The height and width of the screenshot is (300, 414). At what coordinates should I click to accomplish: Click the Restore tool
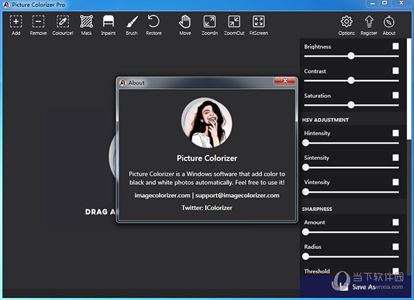pyautogui.click(x=154, y=25)
